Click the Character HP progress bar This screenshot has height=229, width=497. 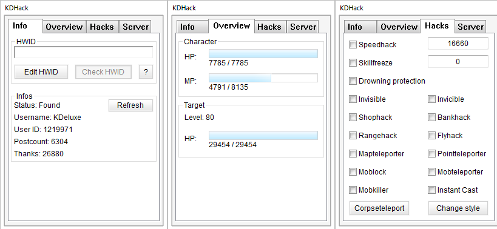263,54
